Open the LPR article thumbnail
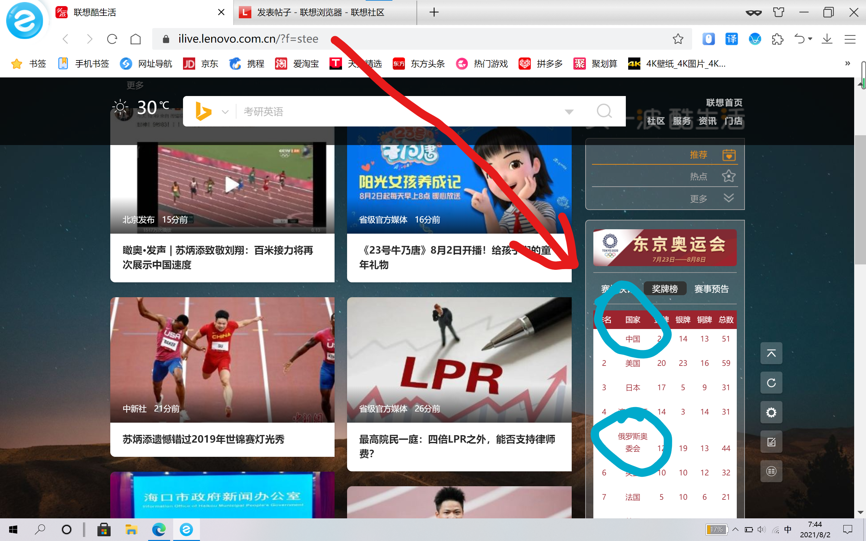The height and width of the screenshot is (541, 866). point(459,359)
